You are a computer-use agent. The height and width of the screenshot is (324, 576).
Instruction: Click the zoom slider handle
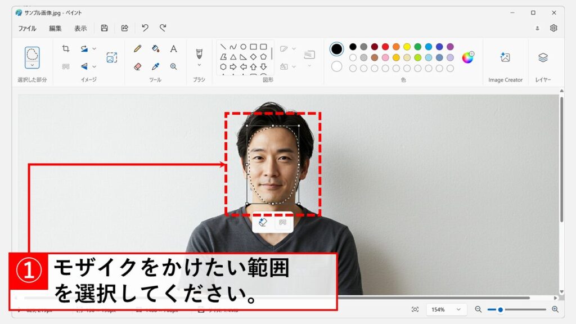tap(500, 309)
